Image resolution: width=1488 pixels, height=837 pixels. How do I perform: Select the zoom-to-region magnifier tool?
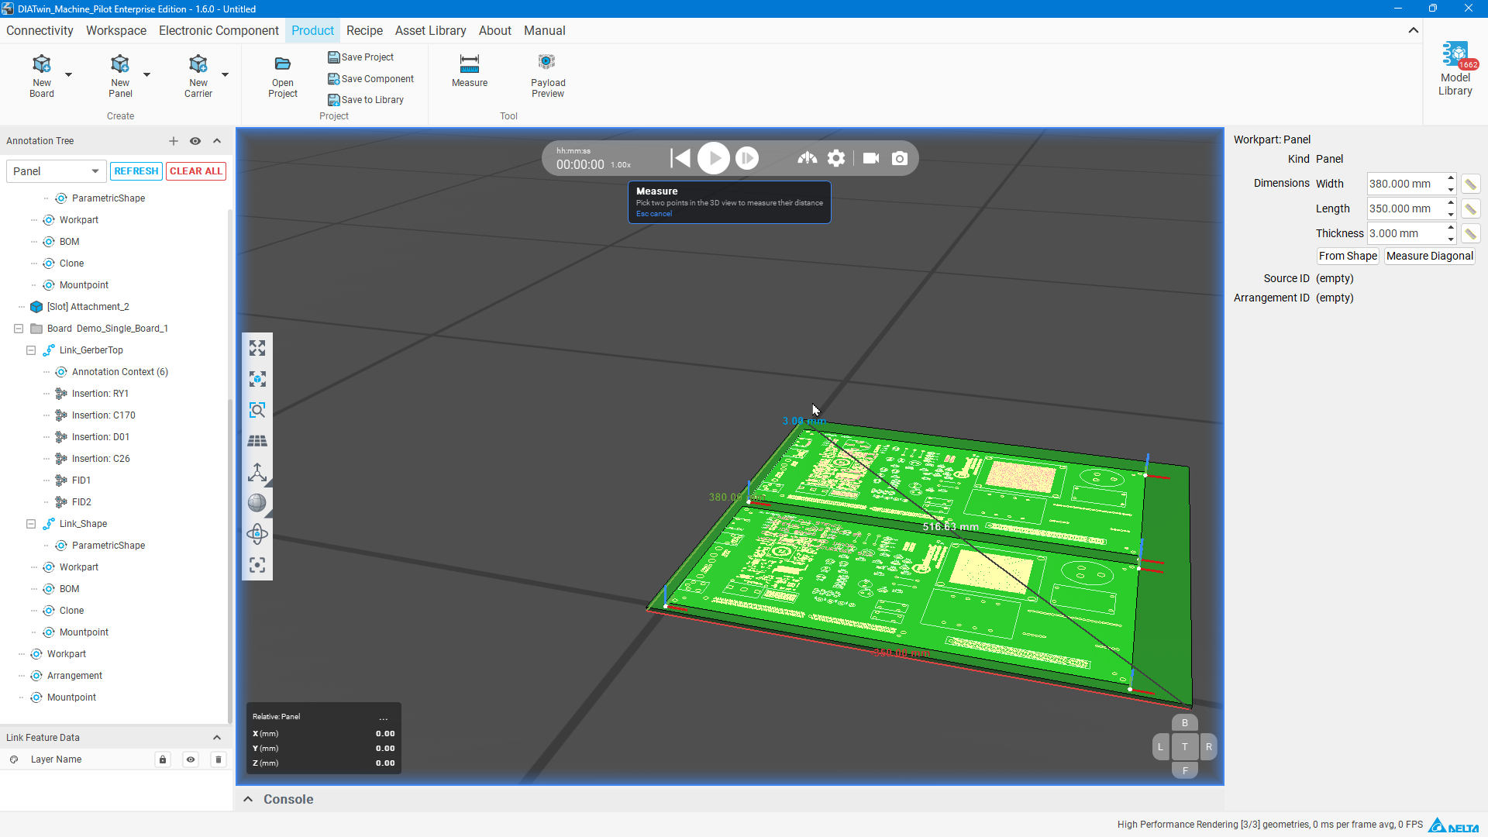[257, 410]
